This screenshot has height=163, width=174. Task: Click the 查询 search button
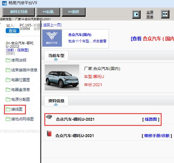(x=12, y=31)
